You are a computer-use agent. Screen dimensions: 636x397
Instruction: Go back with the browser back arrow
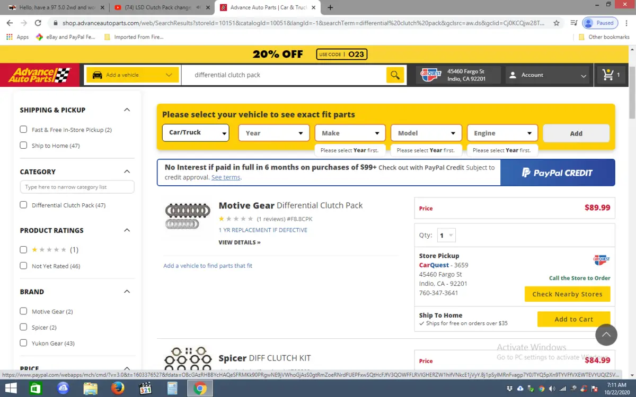[x=10, y=23]
